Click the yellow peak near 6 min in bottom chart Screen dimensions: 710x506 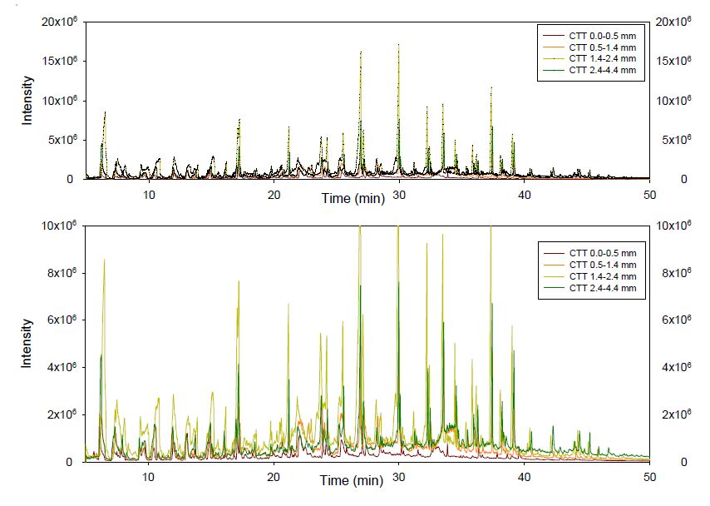click(x=104, y=260)
